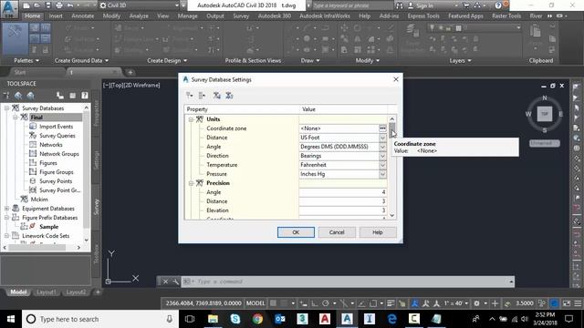Screen dimensions: 584x328
Task: Open the Direction dropdown showing Bearings
Action: pyautogui.click(x=382, y=156)
